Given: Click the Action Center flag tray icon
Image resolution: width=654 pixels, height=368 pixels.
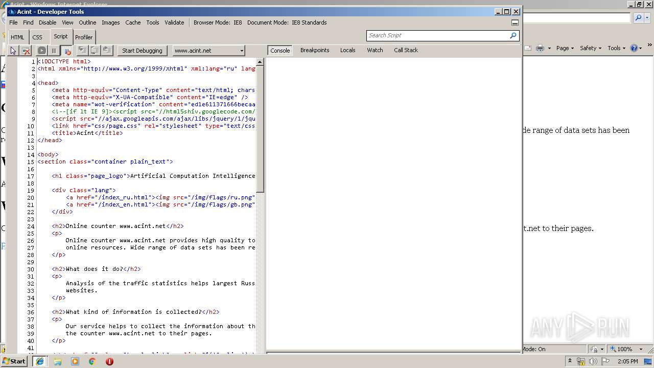Looking at the screenshot, I should [x=605, y=361].
